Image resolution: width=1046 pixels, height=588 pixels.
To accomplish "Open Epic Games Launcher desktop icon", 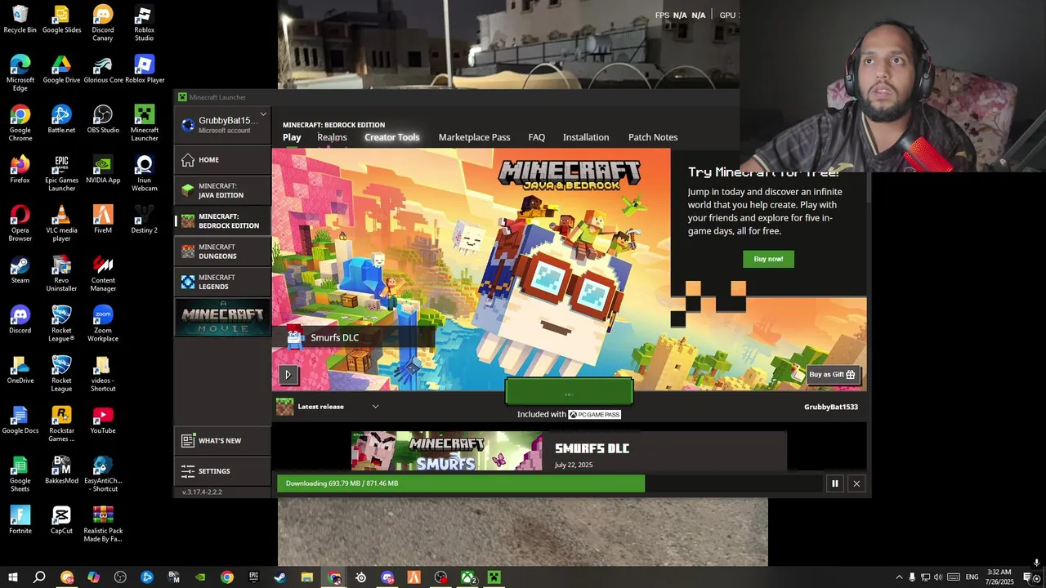I will (x=61, y=173).
